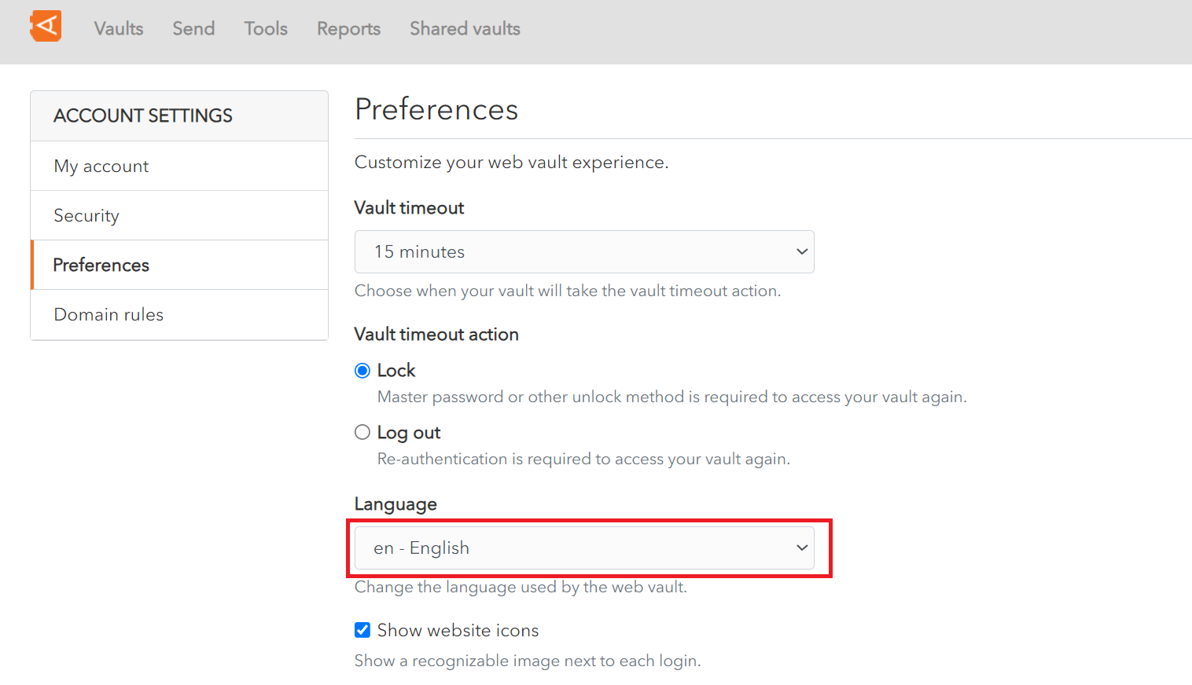Click the 'ACCOUNT SETTINGS' sidebar header

point(143,115)
